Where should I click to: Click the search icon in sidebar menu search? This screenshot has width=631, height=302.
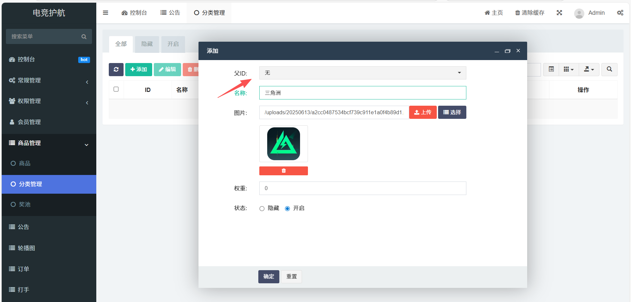pos(84,37)
